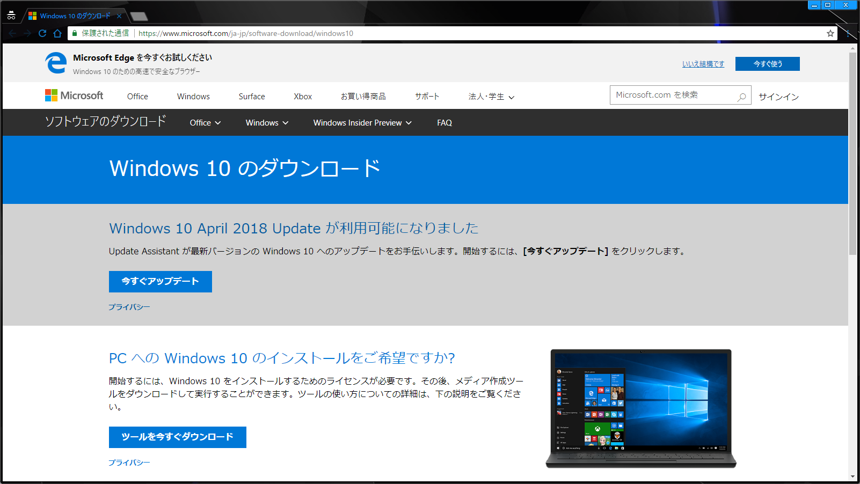This screenshot has width=860, height=484.
Task: Click the incognito profile icon
Action: pyautogui.click(x=11, y=16)
